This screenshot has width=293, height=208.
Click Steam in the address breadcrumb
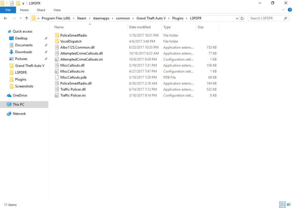(x=82, y=18)
